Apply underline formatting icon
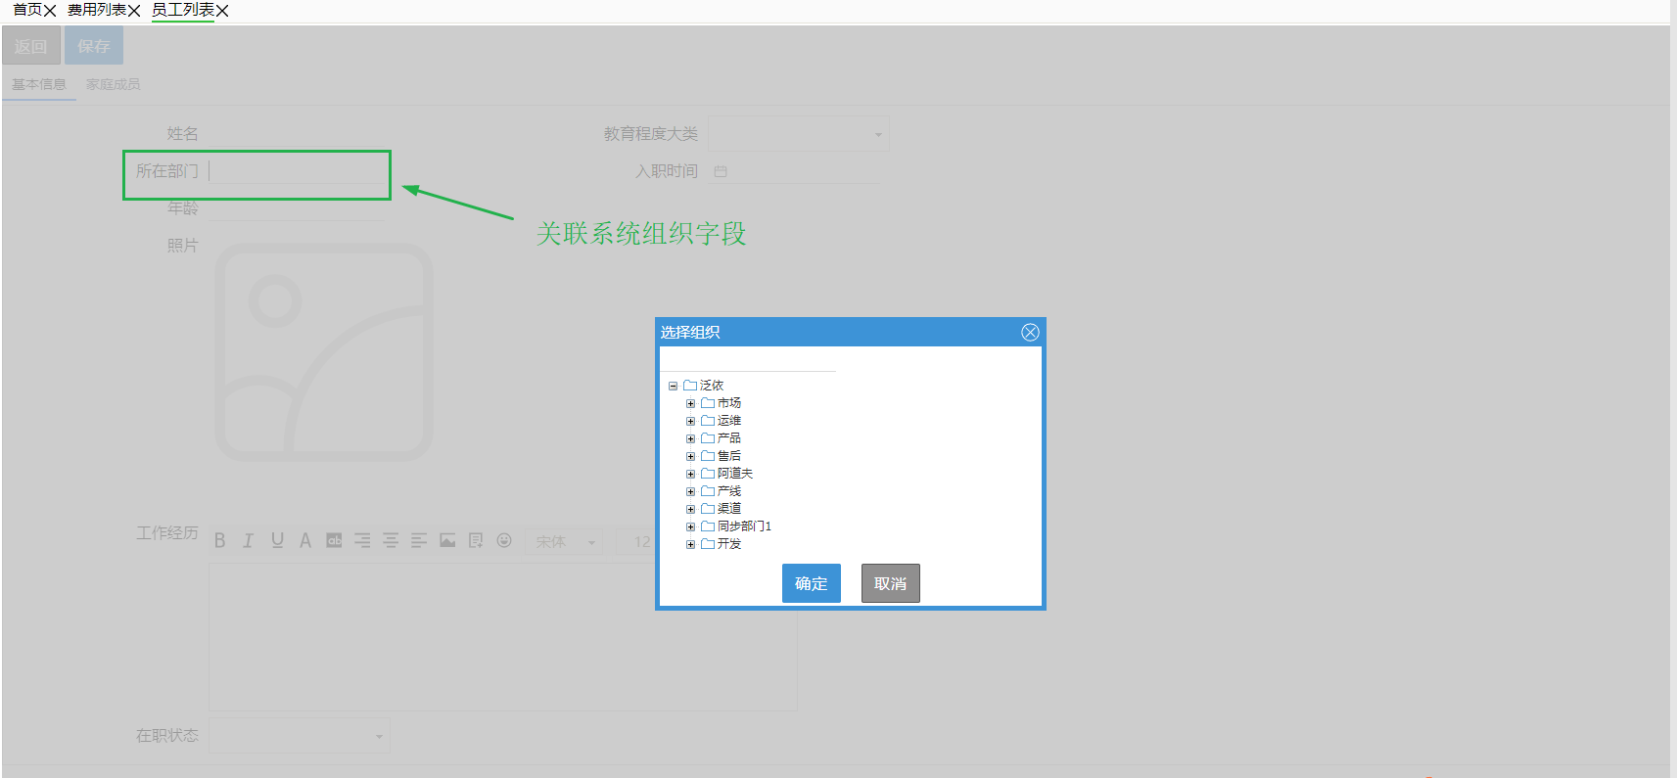The height and width of the screenshot is (778, 1677). (x=277, y=540)
